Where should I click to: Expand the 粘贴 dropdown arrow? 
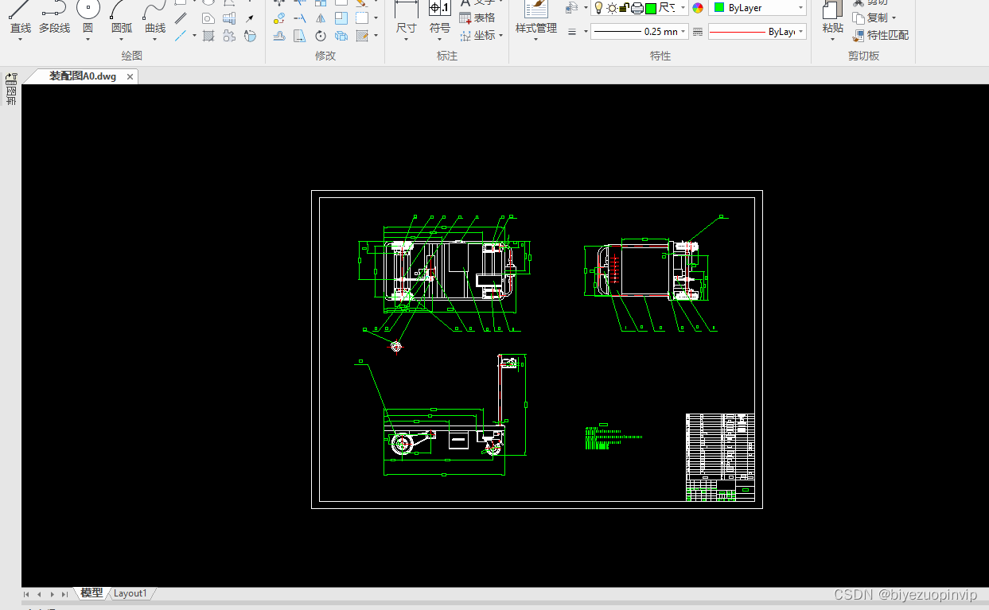pos(832,39)
